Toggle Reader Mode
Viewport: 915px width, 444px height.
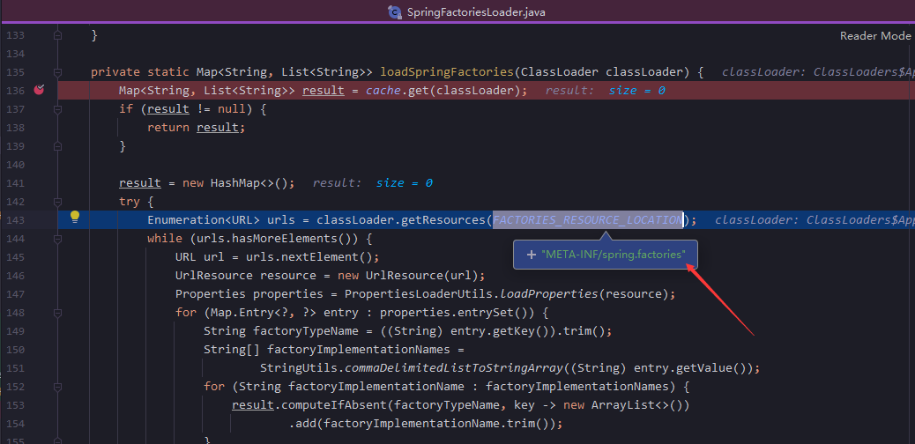point(875,35)
